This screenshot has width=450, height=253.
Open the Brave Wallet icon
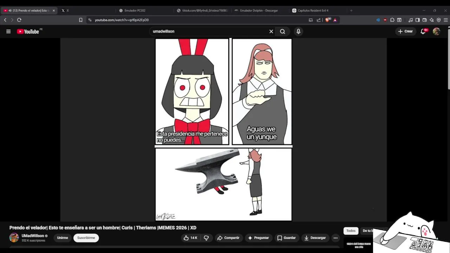(425, 20)
